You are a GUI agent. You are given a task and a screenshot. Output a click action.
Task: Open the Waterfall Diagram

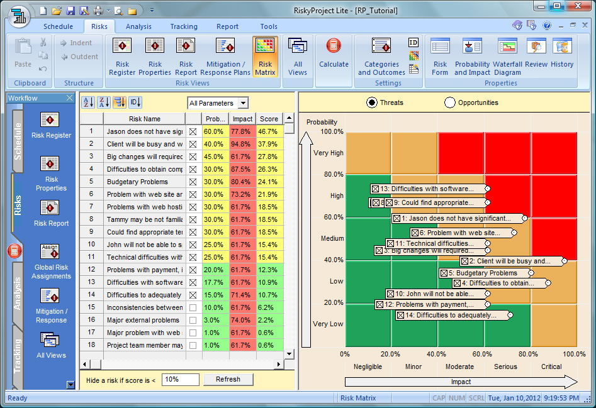507,57
